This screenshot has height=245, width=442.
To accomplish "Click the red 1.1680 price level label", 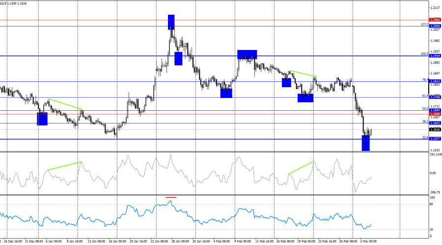I will [435, 114].
